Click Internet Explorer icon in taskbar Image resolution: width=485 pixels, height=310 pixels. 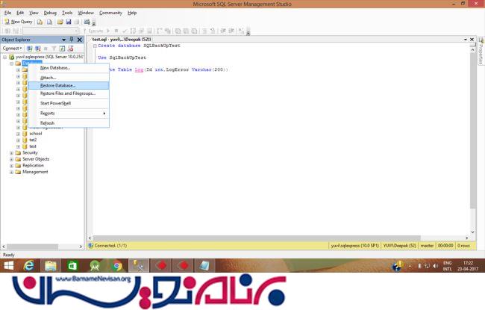pyautogui.click(x=29, y=266)
